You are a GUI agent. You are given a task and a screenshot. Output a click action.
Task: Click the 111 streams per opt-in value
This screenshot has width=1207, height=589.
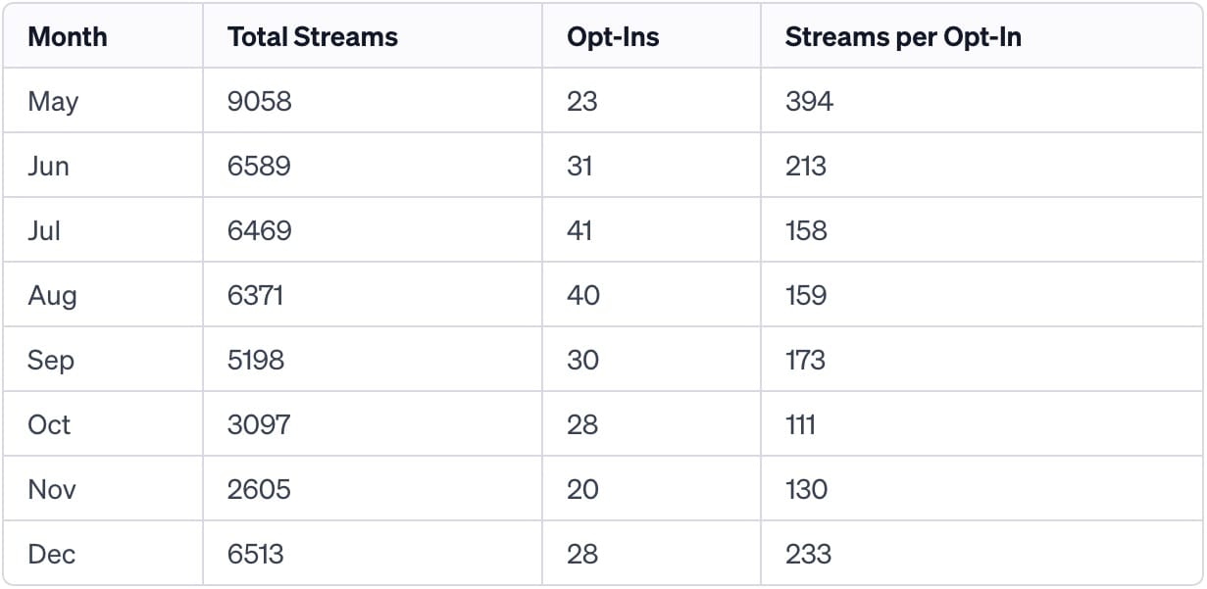(x=800, y=424)
